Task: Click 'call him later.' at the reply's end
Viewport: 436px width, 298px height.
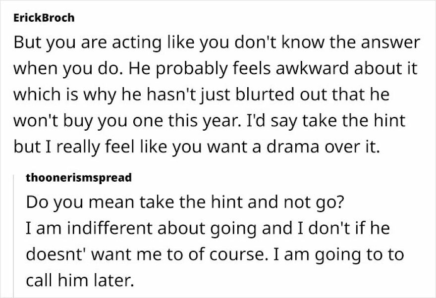Action: [80, 280]
